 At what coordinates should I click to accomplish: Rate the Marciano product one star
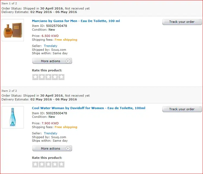[x=35, y=77]
